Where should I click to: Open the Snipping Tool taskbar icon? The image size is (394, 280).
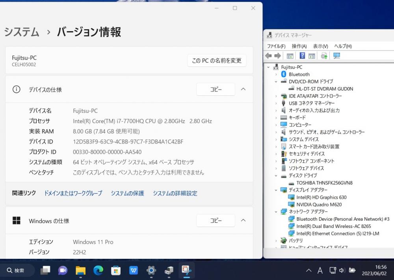[x=186, y=270]
